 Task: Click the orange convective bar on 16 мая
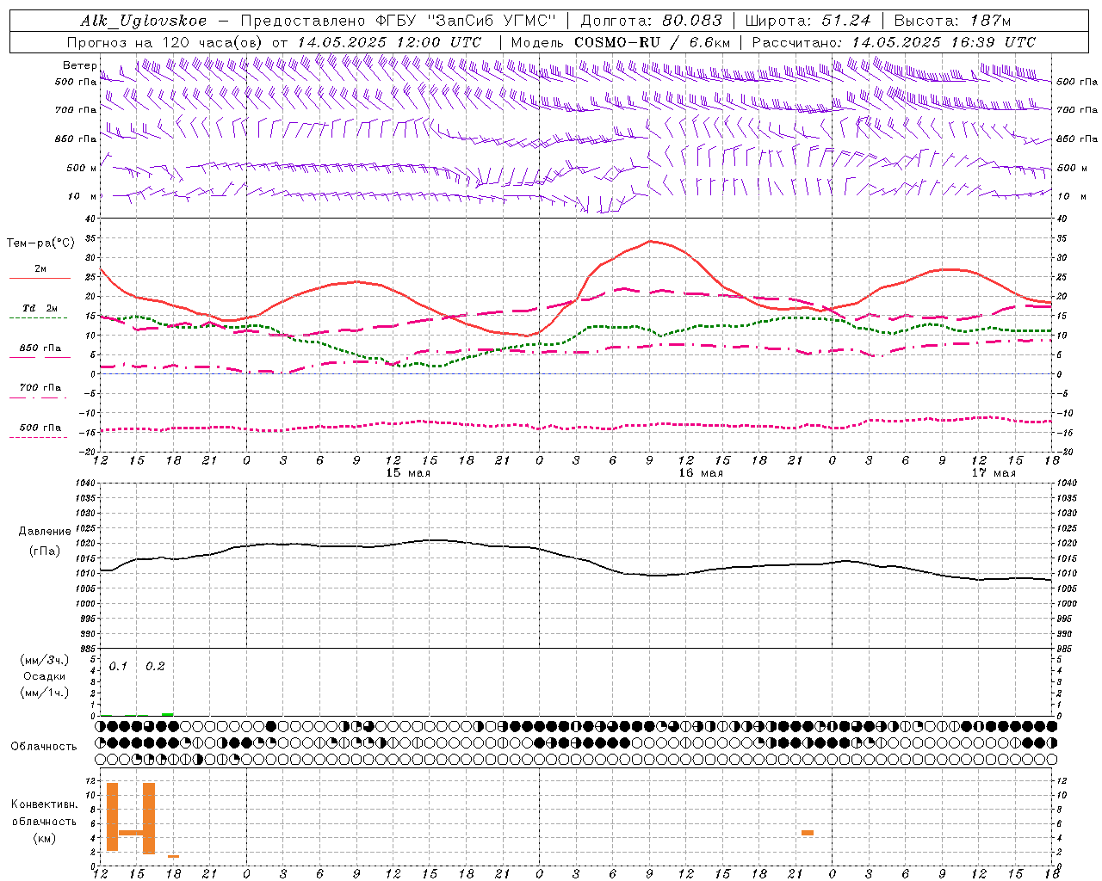[x=808, y=833]
